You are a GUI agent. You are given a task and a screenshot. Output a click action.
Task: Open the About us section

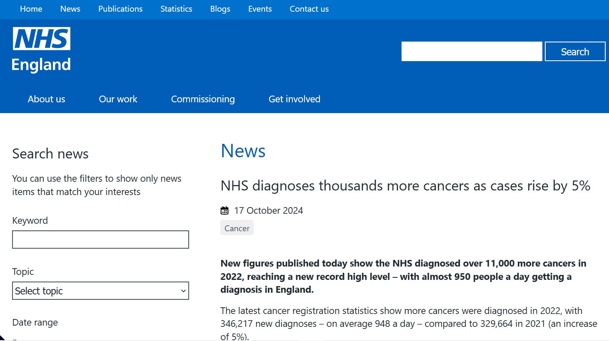pyautogui.click(x=46, y=99)
